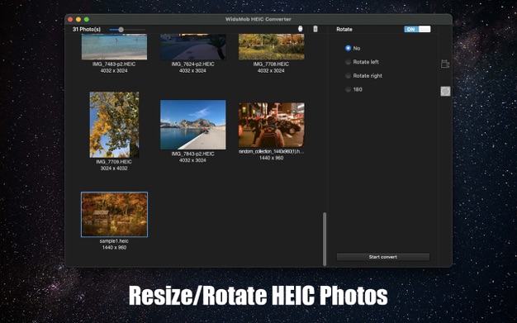Click the file name "IMG_7843-p2.HEIC"

click(193, 154)
